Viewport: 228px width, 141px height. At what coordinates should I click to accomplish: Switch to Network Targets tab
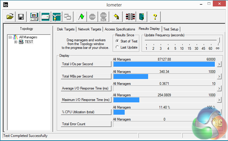coord(90,29)
